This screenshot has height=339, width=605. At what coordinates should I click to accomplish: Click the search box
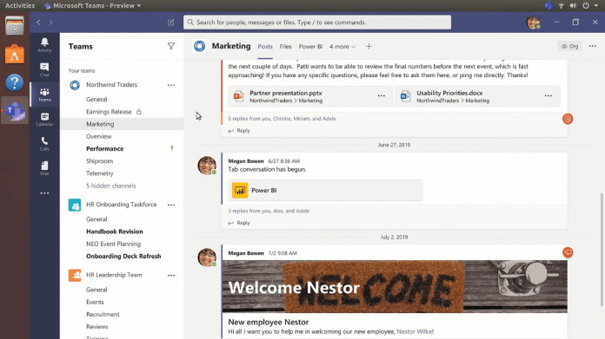click(x=317, y=23)
